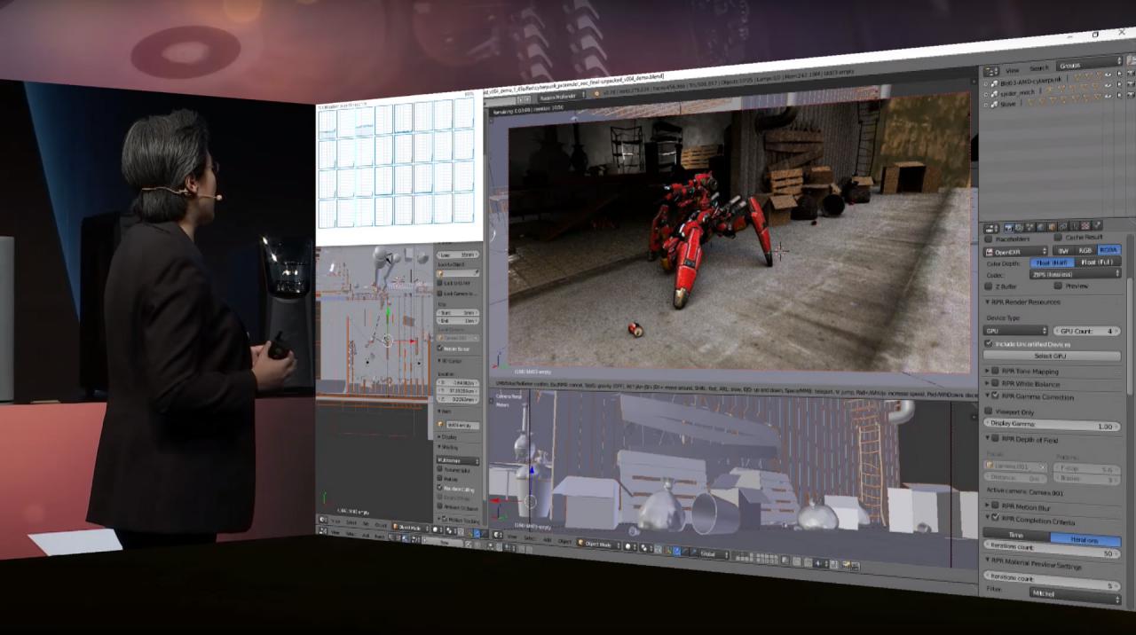Open the Filter Mitchell dropdown
This screenshot has height=635, width=1136.
pos(1075,594)
